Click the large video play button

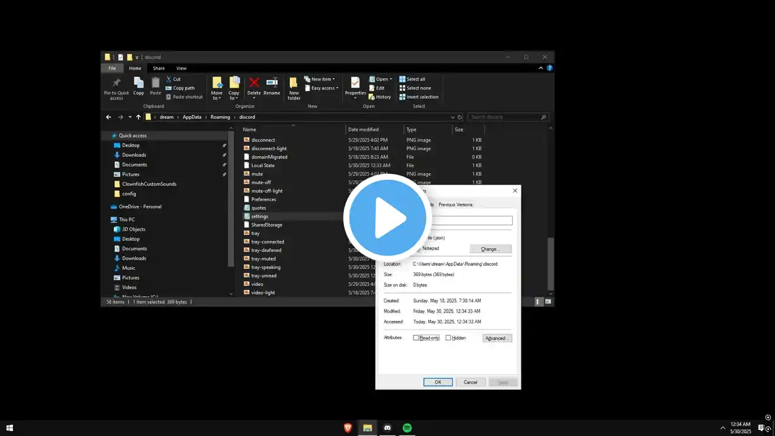pos(387,218)
